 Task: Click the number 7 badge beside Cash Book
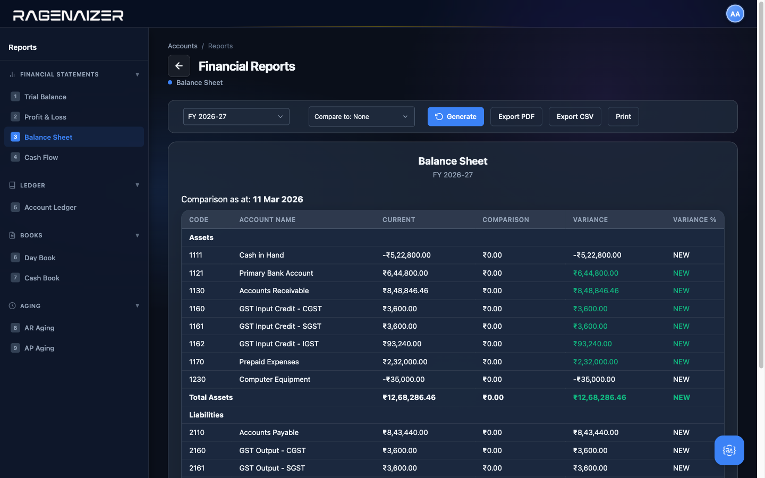15,278
